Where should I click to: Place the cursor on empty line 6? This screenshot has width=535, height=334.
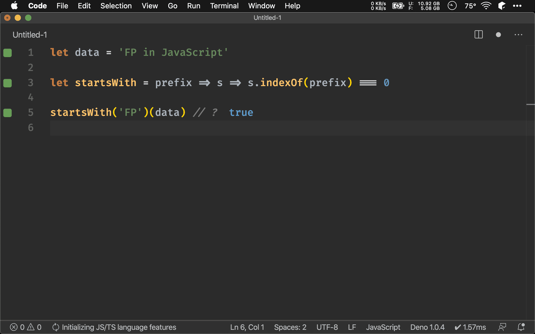(x=288, y=128)
